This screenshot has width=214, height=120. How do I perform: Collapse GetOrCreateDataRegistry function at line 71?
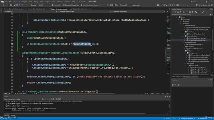click(x=19, y=53)
